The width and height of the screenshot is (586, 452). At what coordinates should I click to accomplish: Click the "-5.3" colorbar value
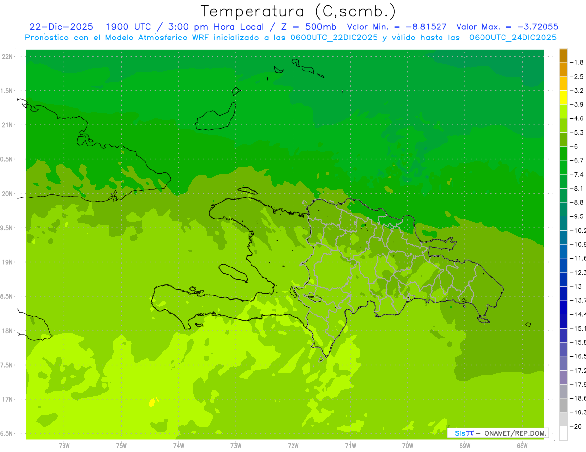577,133
